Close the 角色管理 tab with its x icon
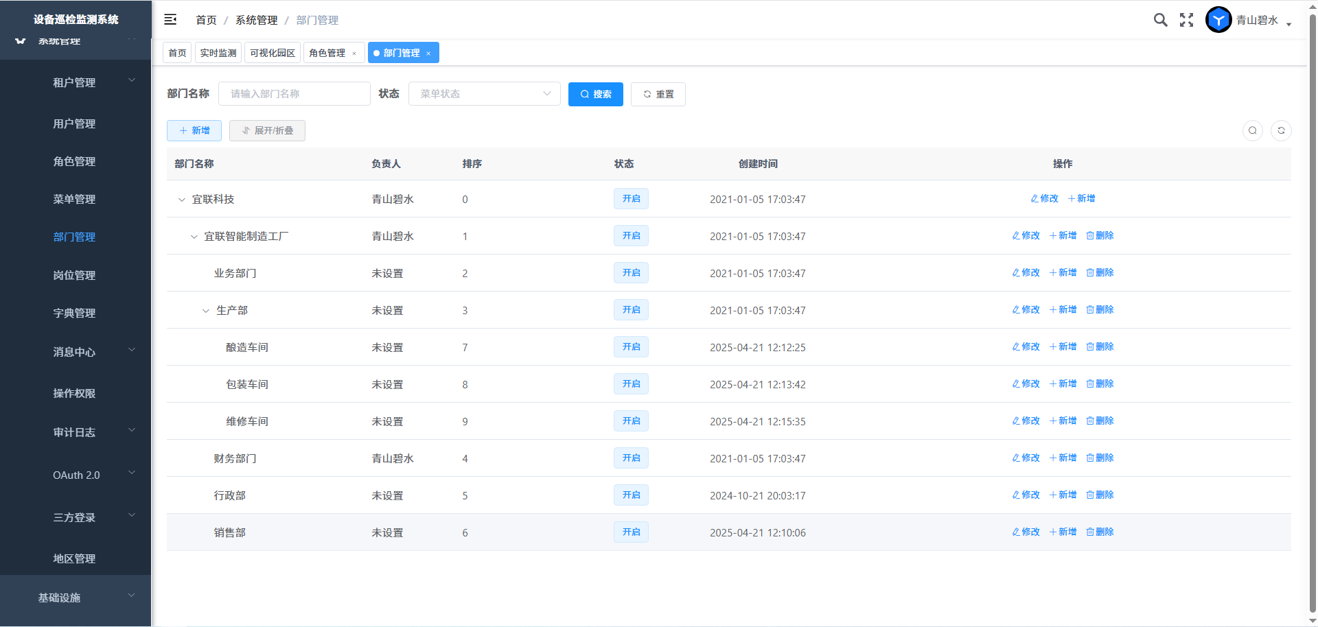Screen dimensions: 1318x627 (354, 54)
